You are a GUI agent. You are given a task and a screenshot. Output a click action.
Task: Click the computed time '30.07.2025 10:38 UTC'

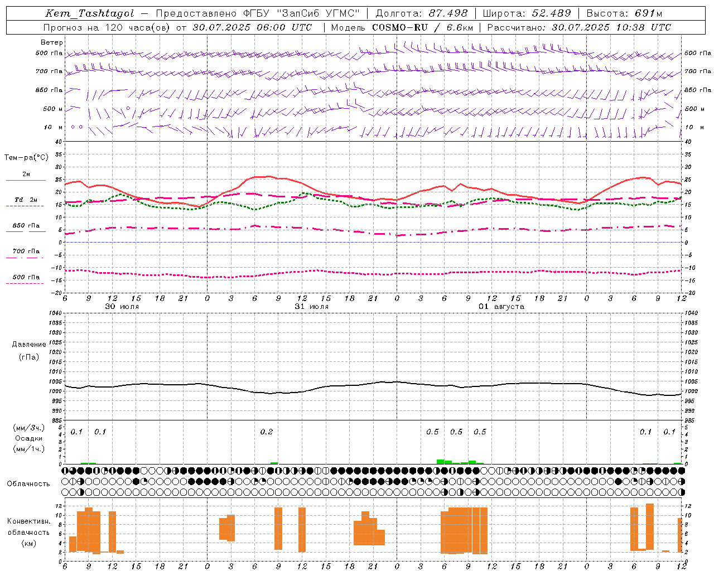pyautogui.click(x=611, y=27)
